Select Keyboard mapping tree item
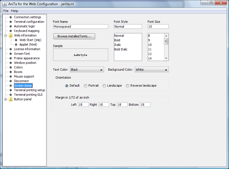This screenshot has width=229, height=169. (27, 31)
